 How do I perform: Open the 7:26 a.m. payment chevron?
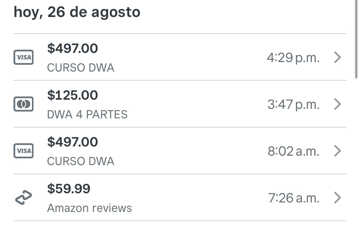pos(337,198)
